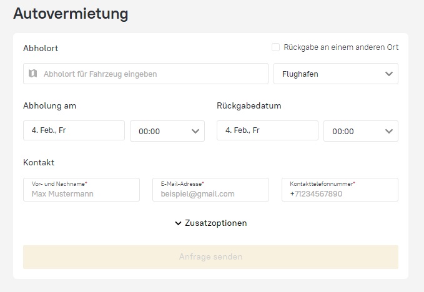Screen dimensions: 424x292
Task: Click the down chevron beside Zusatzoptionen
Action: (179, 223)
